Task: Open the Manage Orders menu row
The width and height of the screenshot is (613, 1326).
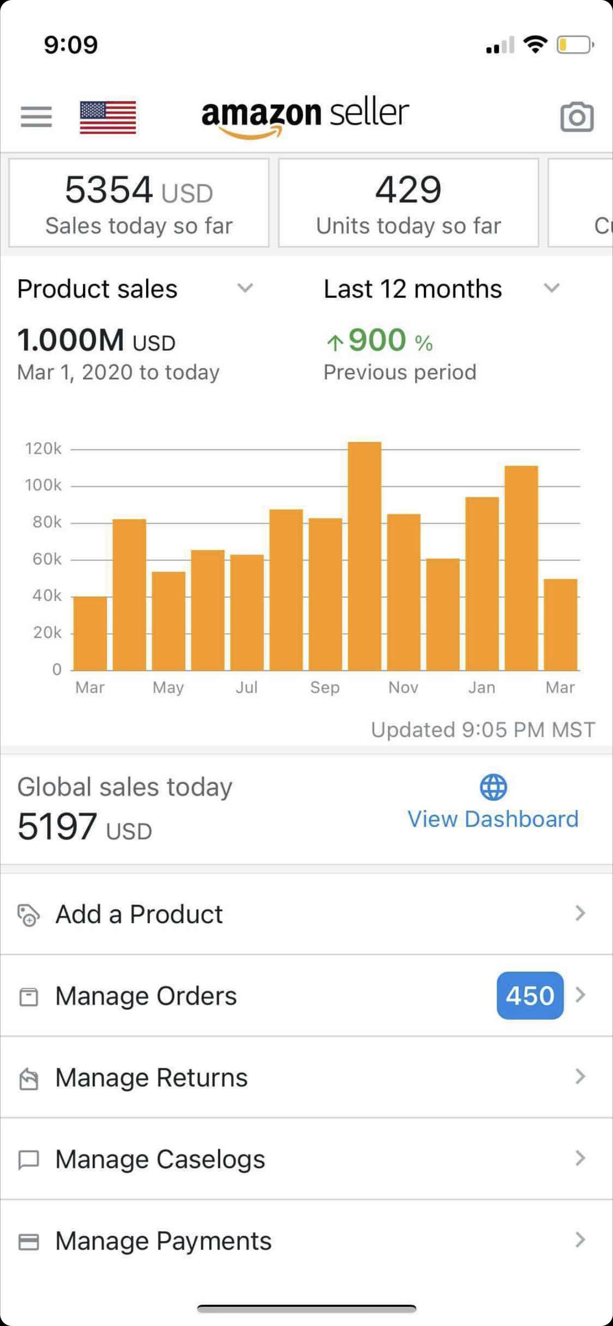Action: (x=258, y=996)
